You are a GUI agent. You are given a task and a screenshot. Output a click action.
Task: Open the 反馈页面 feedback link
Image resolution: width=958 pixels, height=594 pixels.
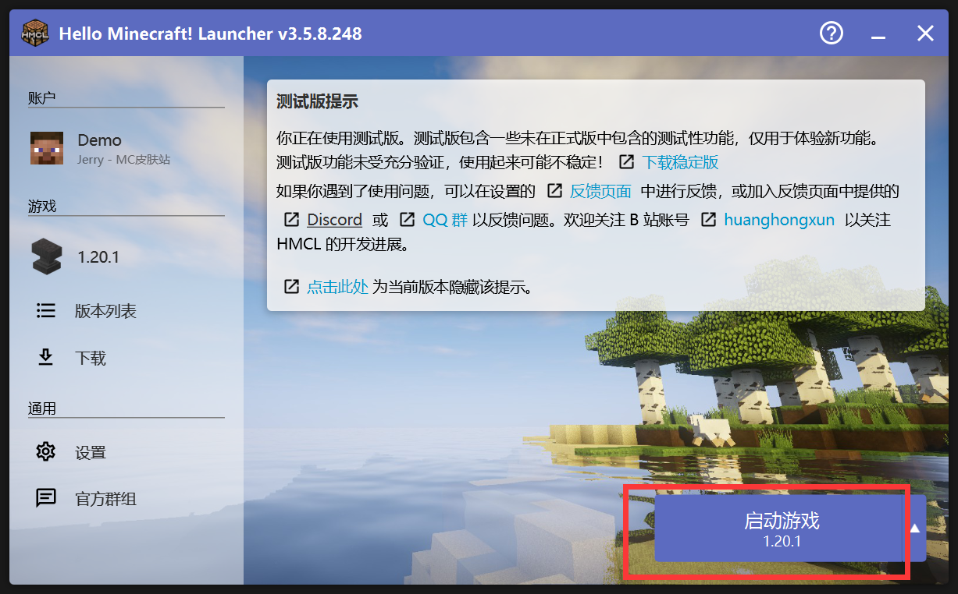point(600,190)
